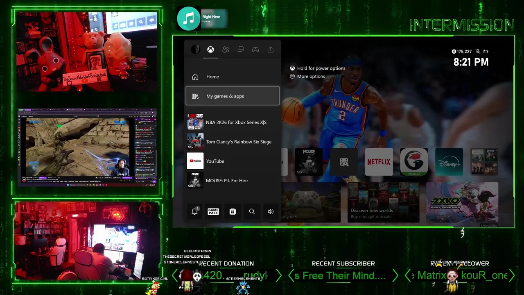The width and height of the screenshot is (524, 295).
Task: Click the RECENT SUBSCRIBER label
Action: point(343,263)
